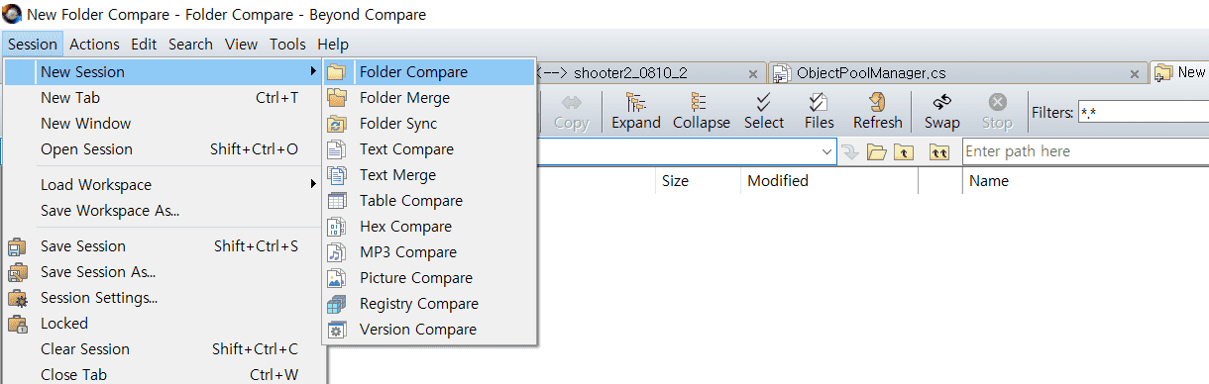The image size is (1209, 384).
Task: Go up one folder level
Action: pos(903,151)
